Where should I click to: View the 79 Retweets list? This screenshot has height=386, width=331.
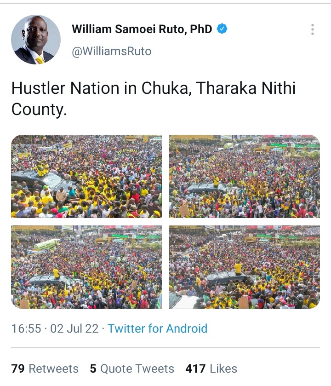45,369
